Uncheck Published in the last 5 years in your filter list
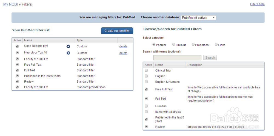Screen dimensions: 274x136 click(x=17, y=76)
